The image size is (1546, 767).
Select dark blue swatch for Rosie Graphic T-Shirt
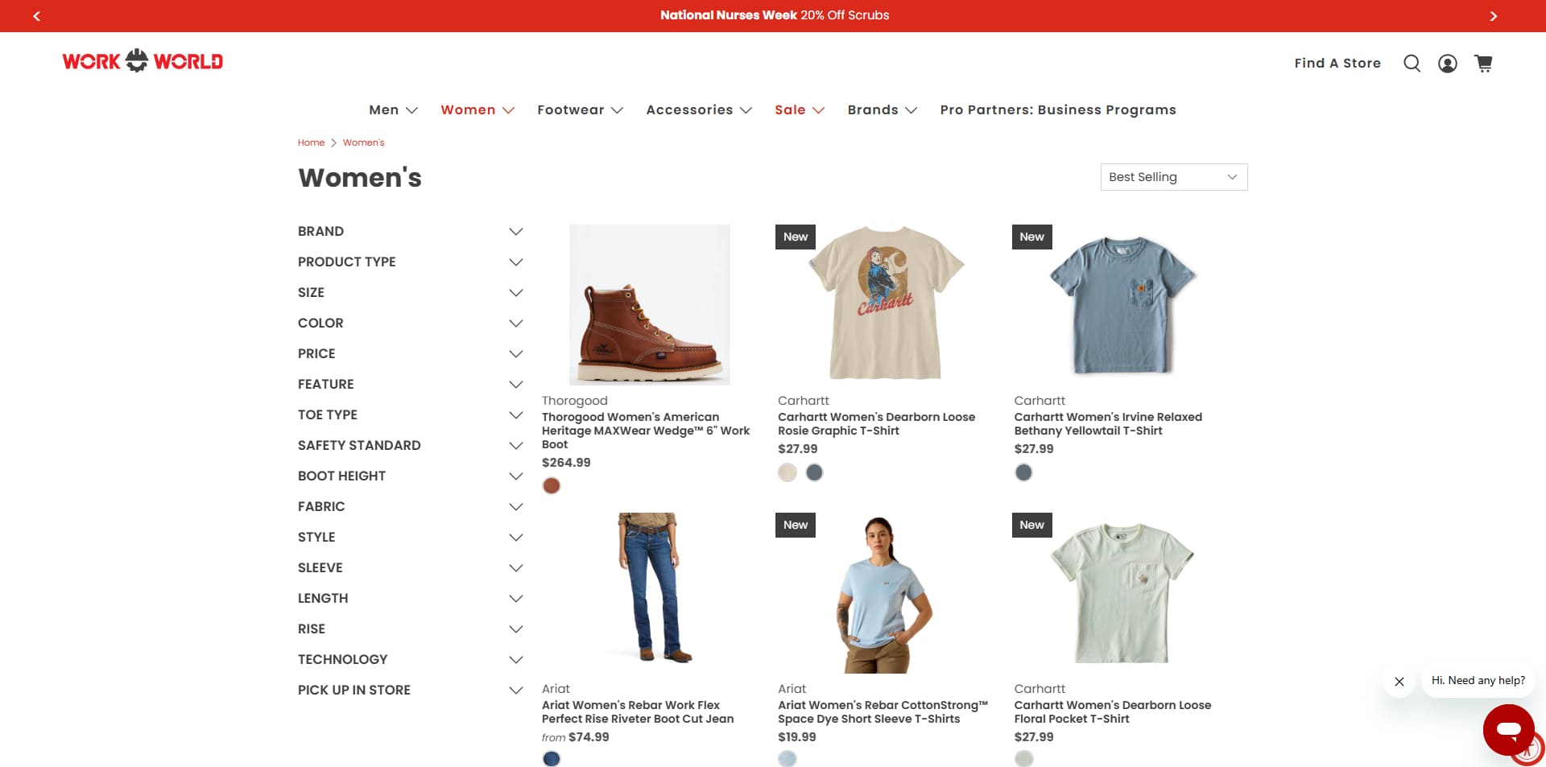[815, 472]
